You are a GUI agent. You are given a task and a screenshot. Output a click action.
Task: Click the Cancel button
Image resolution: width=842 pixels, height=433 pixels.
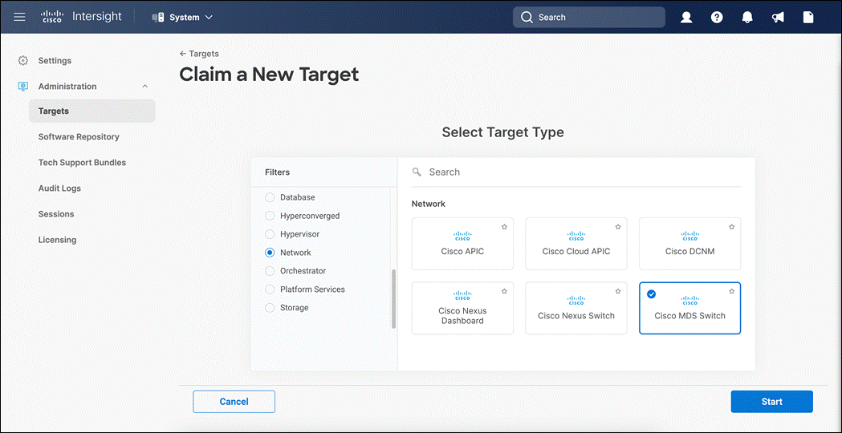pyautogui.click(x=234, y=402)
